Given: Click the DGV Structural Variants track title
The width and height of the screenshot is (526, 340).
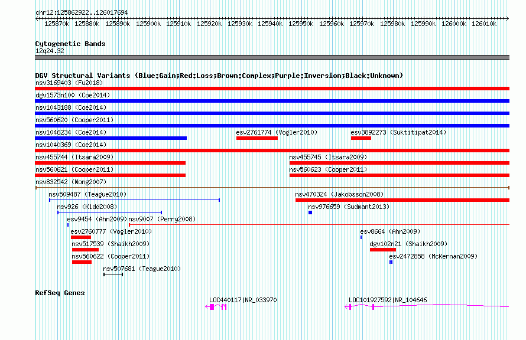Looking at the screenshot, I should pos(219,76).
